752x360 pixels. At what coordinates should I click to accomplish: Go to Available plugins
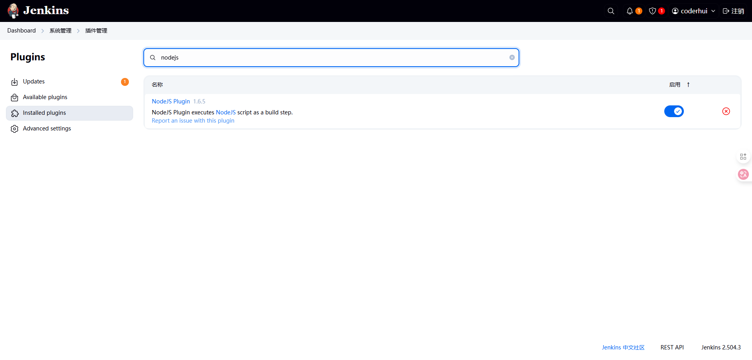[x=45, y=97]
